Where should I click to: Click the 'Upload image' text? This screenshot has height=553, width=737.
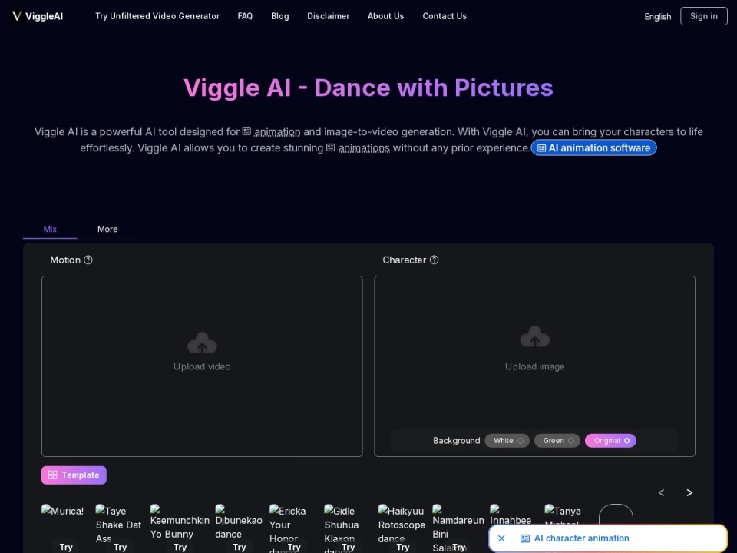click(535, 366)
